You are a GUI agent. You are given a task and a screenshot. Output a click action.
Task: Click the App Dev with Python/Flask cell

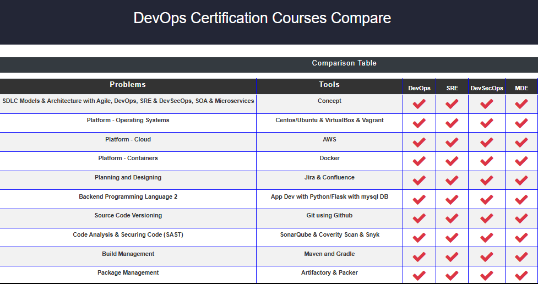click(329, 197)
